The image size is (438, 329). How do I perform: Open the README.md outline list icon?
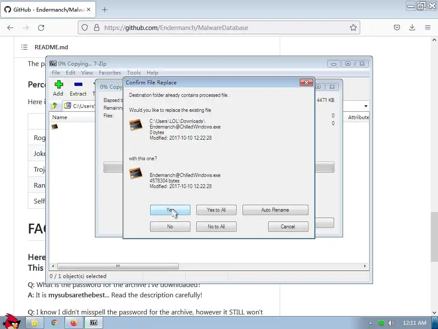click(24, 47)
